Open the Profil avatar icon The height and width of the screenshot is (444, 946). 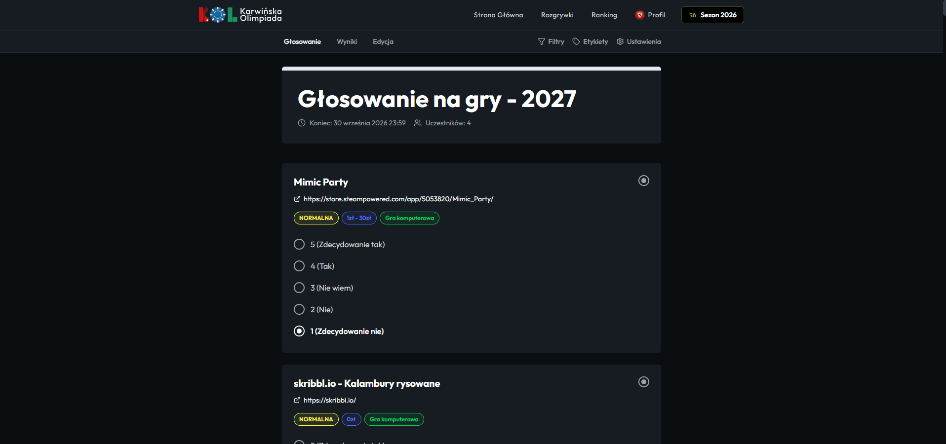[x=640, y=15]
